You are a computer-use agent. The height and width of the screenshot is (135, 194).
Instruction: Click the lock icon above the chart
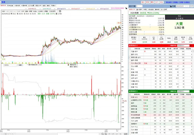click(126, 8)
